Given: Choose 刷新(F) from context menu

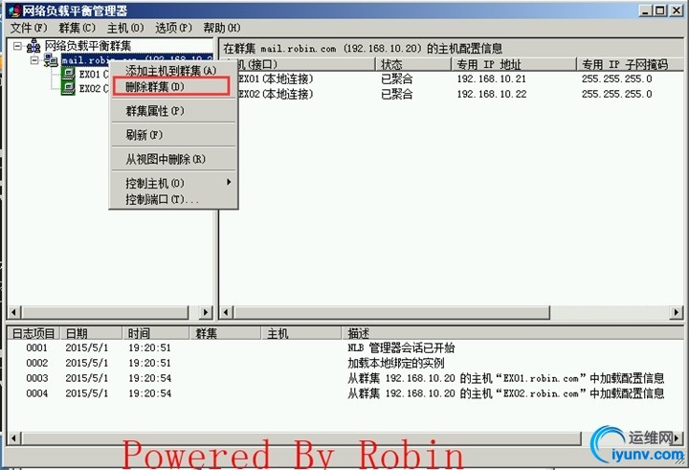Looking at the screenshot, I should tap(173, 135).
